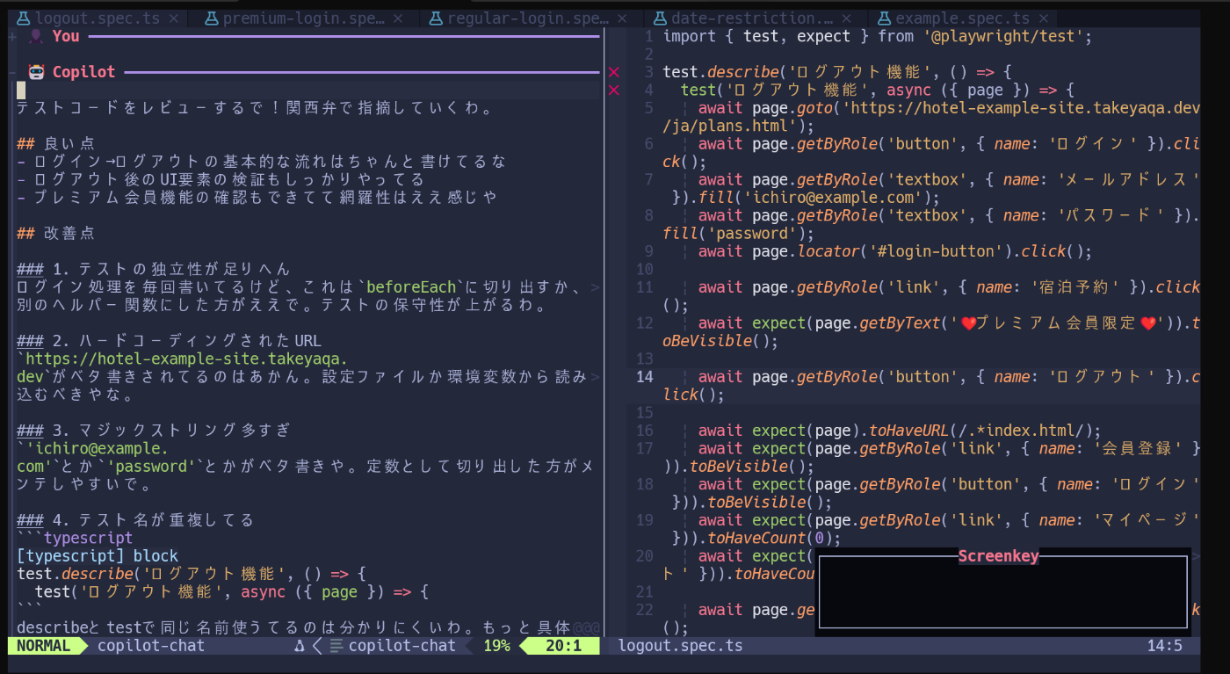
Task: Click the NORMAL mode indicator
Action: [x=43, y=646]
